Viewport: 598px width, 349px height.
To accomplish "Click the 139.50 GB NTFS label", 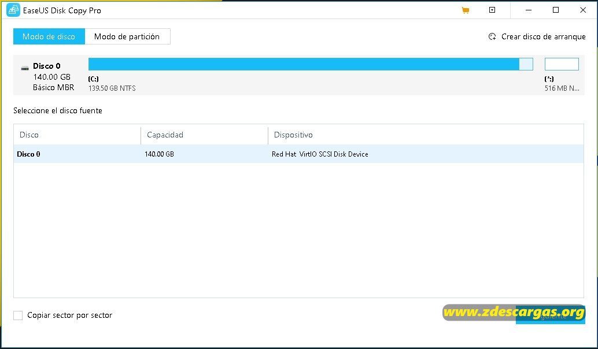I will (x=112, y=88).
